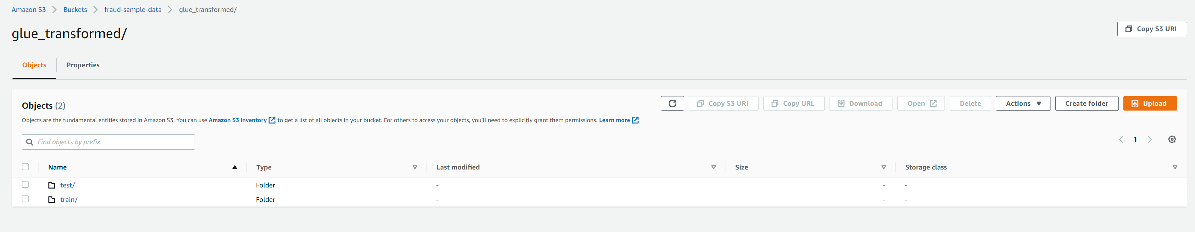This screenshot has height=232, width=1195.
Task: Click the next page arrow icon
Action: (x=1149, y=139)
